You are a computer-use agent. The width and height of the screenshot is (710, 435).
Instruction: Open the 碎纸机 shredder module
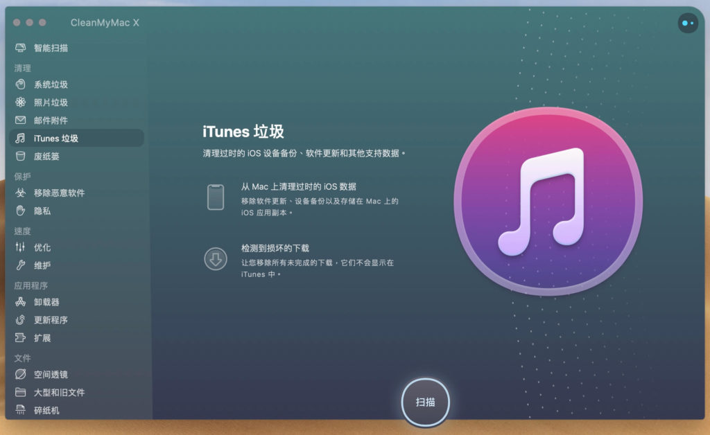point(46,411)
